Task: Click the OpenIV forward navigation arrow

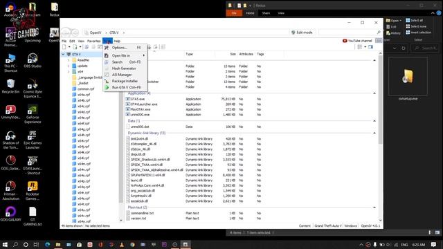Action: [x=75, y=33]
